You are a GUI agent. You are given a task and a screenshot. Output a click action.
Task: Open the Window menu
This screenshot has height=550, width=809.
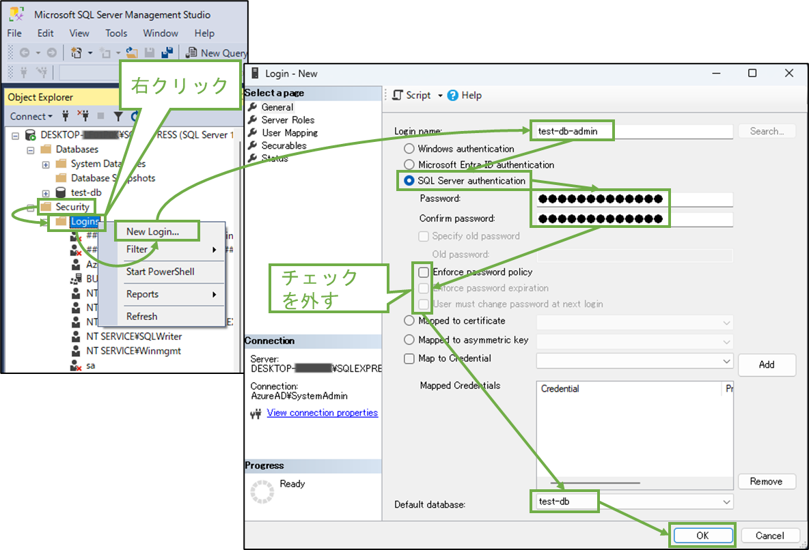click(x=161, y=33)
